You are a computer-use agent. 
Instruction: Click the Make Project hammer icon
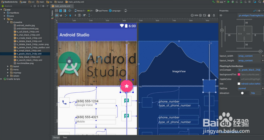click(214, 2)
